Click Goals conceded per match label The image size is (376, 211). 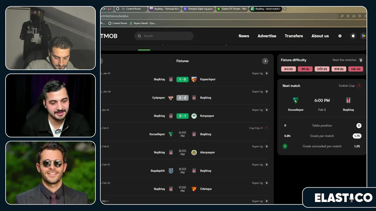tap(322, 146)
